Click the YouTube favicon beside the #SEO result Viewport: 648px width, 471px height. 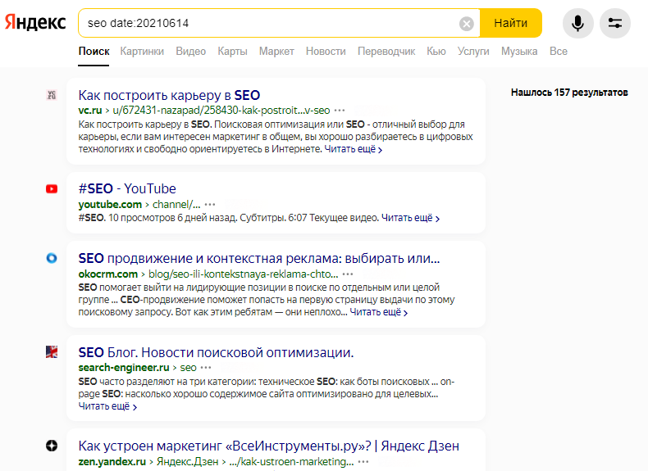(52, 189)
